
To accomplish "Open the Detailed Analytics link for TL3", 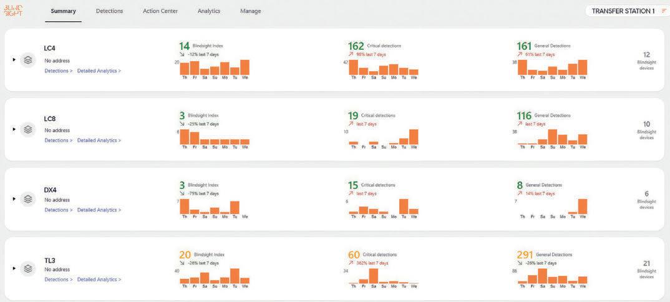I will pyautogui.click(x=99, y=280).
